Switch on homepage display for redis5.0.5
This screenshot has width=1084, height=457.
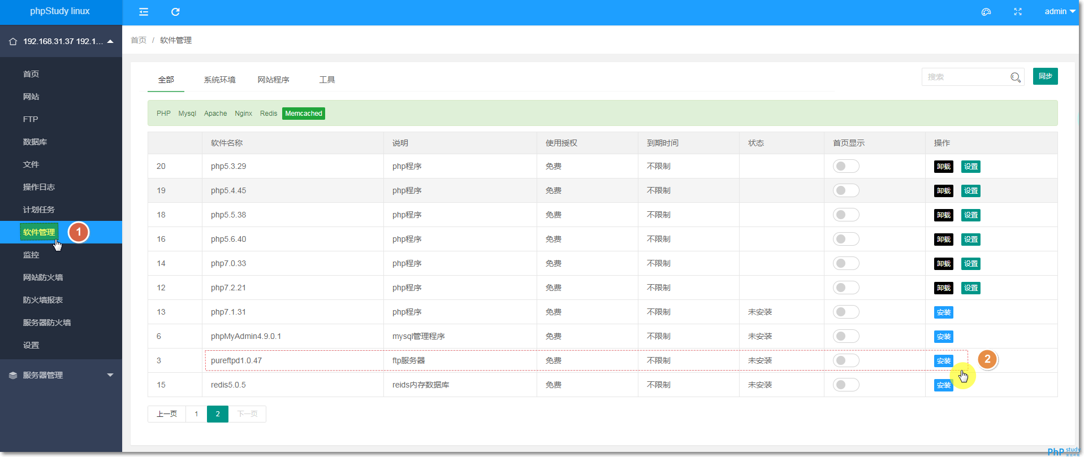pos(845,385)
